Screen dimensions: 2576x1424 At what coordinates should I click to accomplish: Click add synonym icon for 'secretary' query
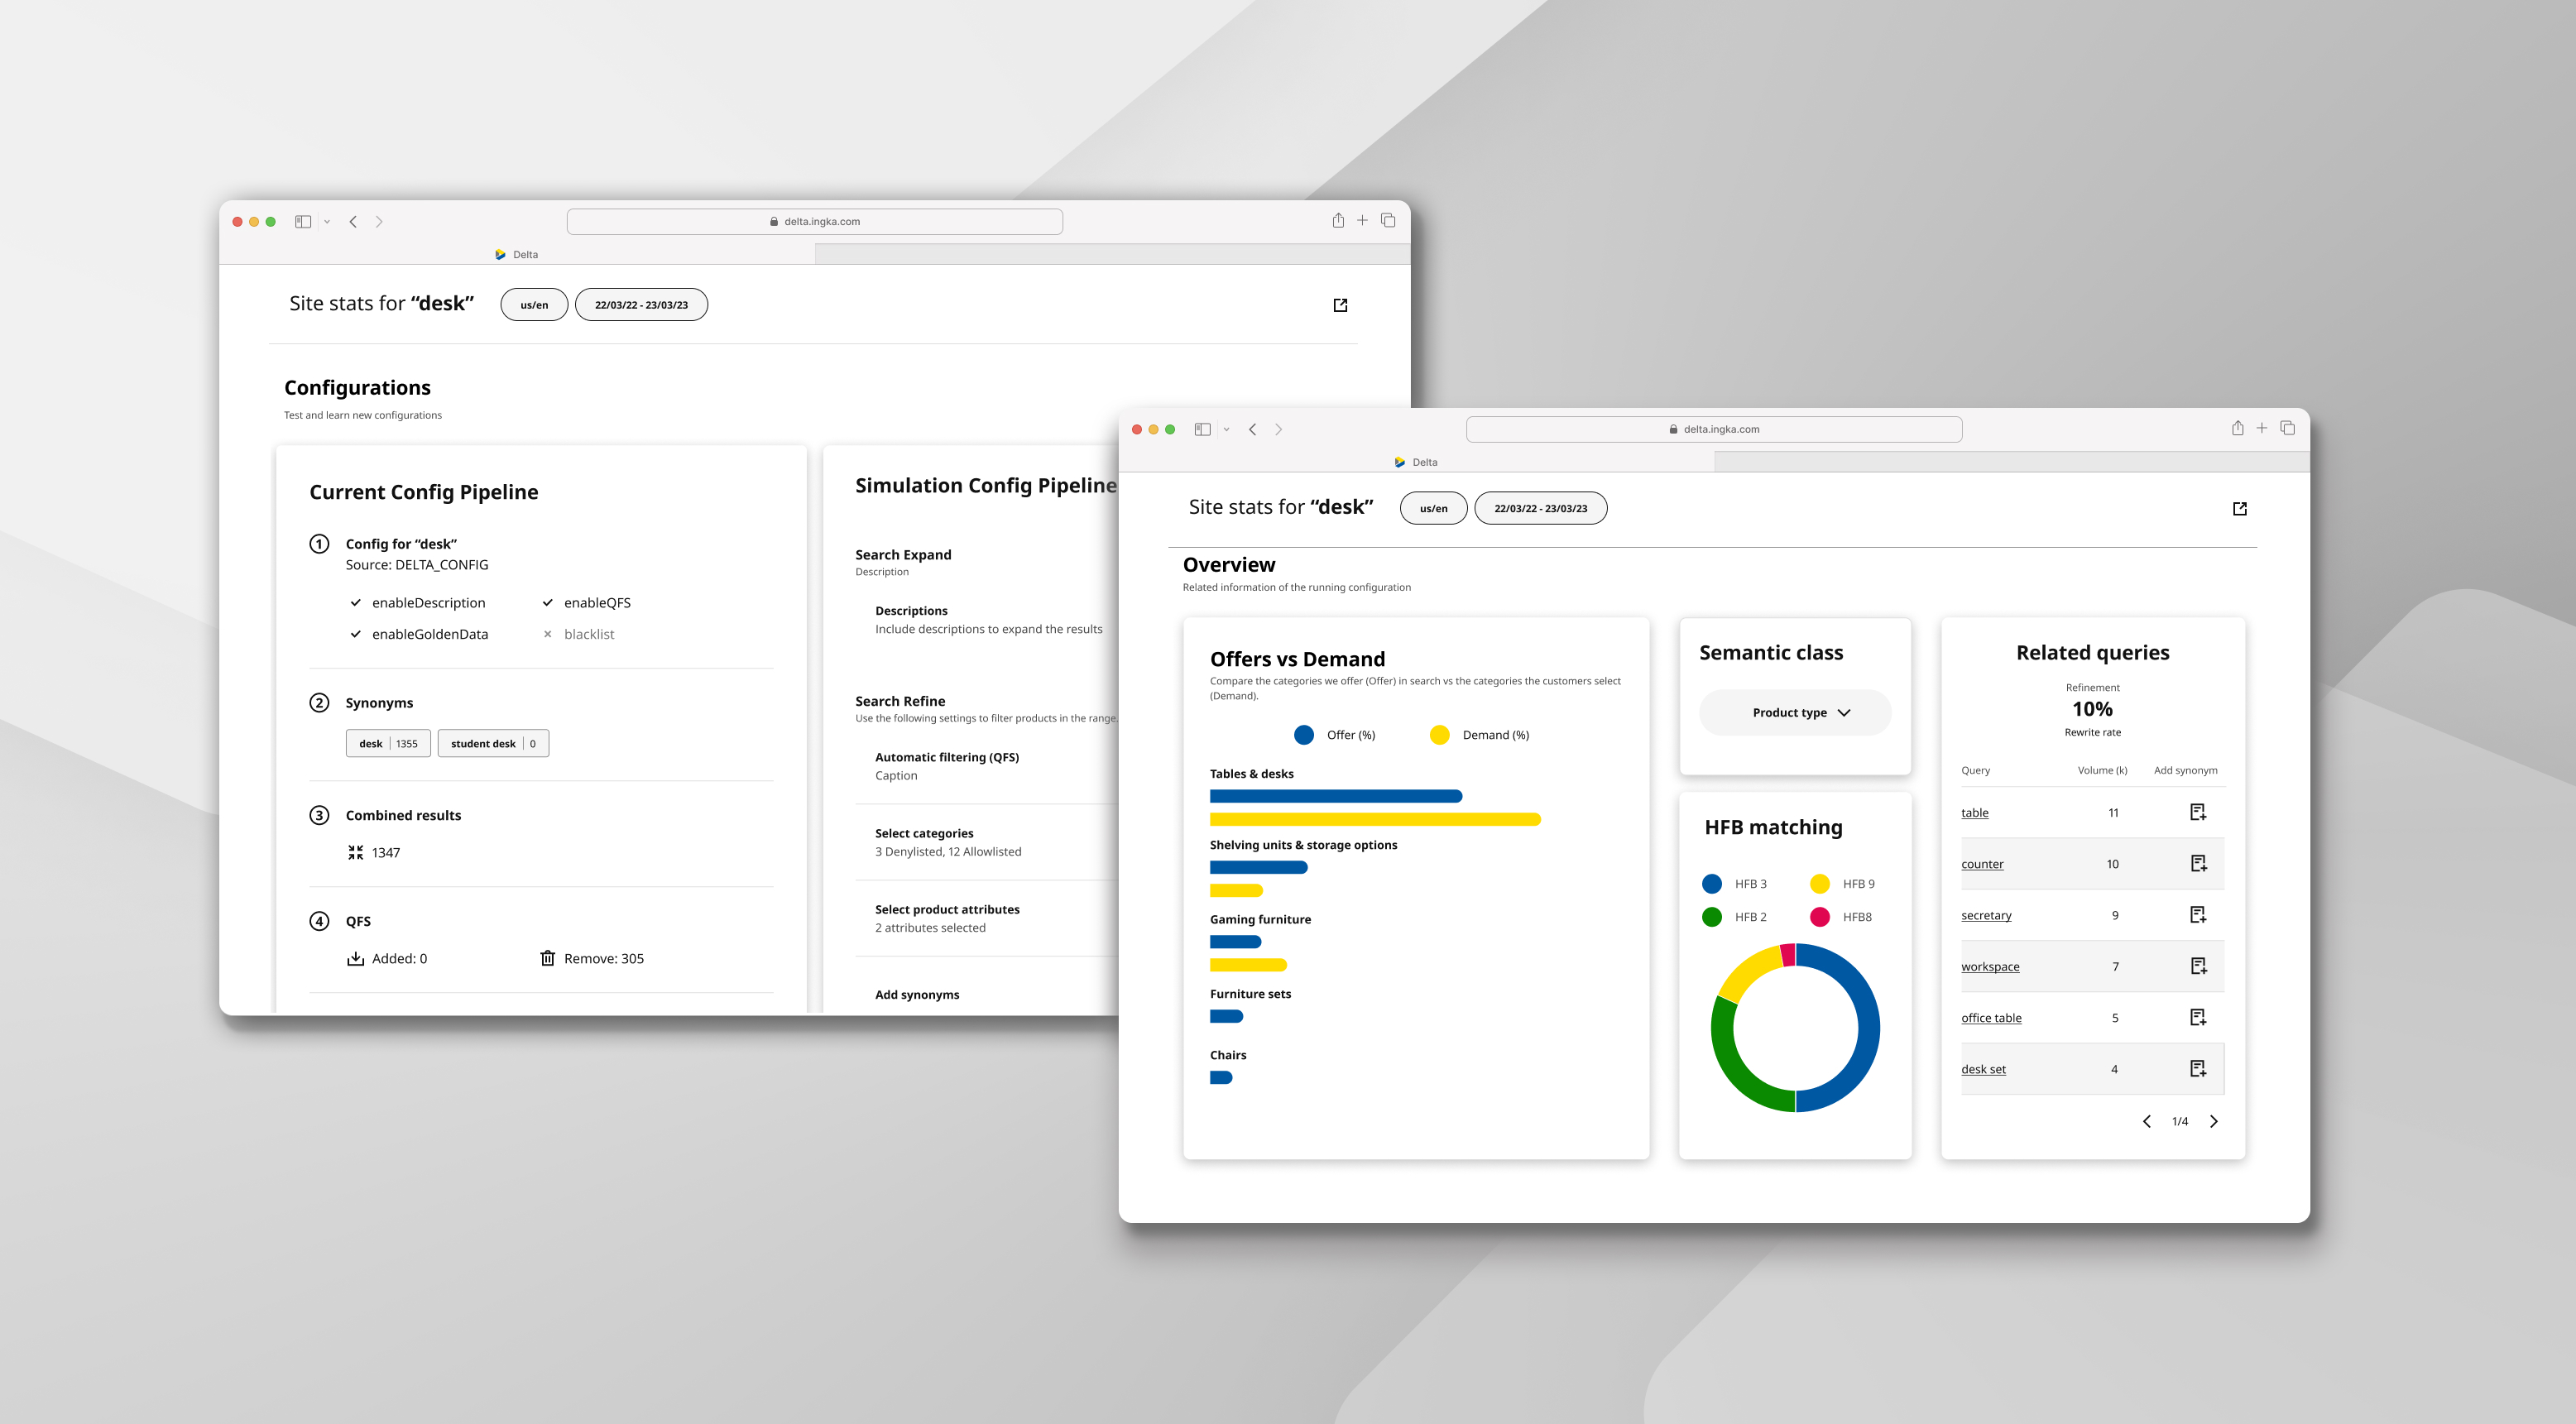pos(2197,915)
